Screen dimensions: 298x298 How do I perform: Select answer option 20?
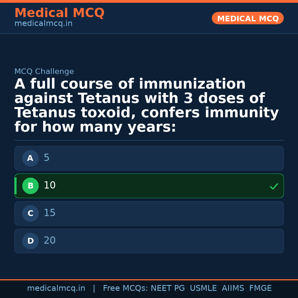149,241
